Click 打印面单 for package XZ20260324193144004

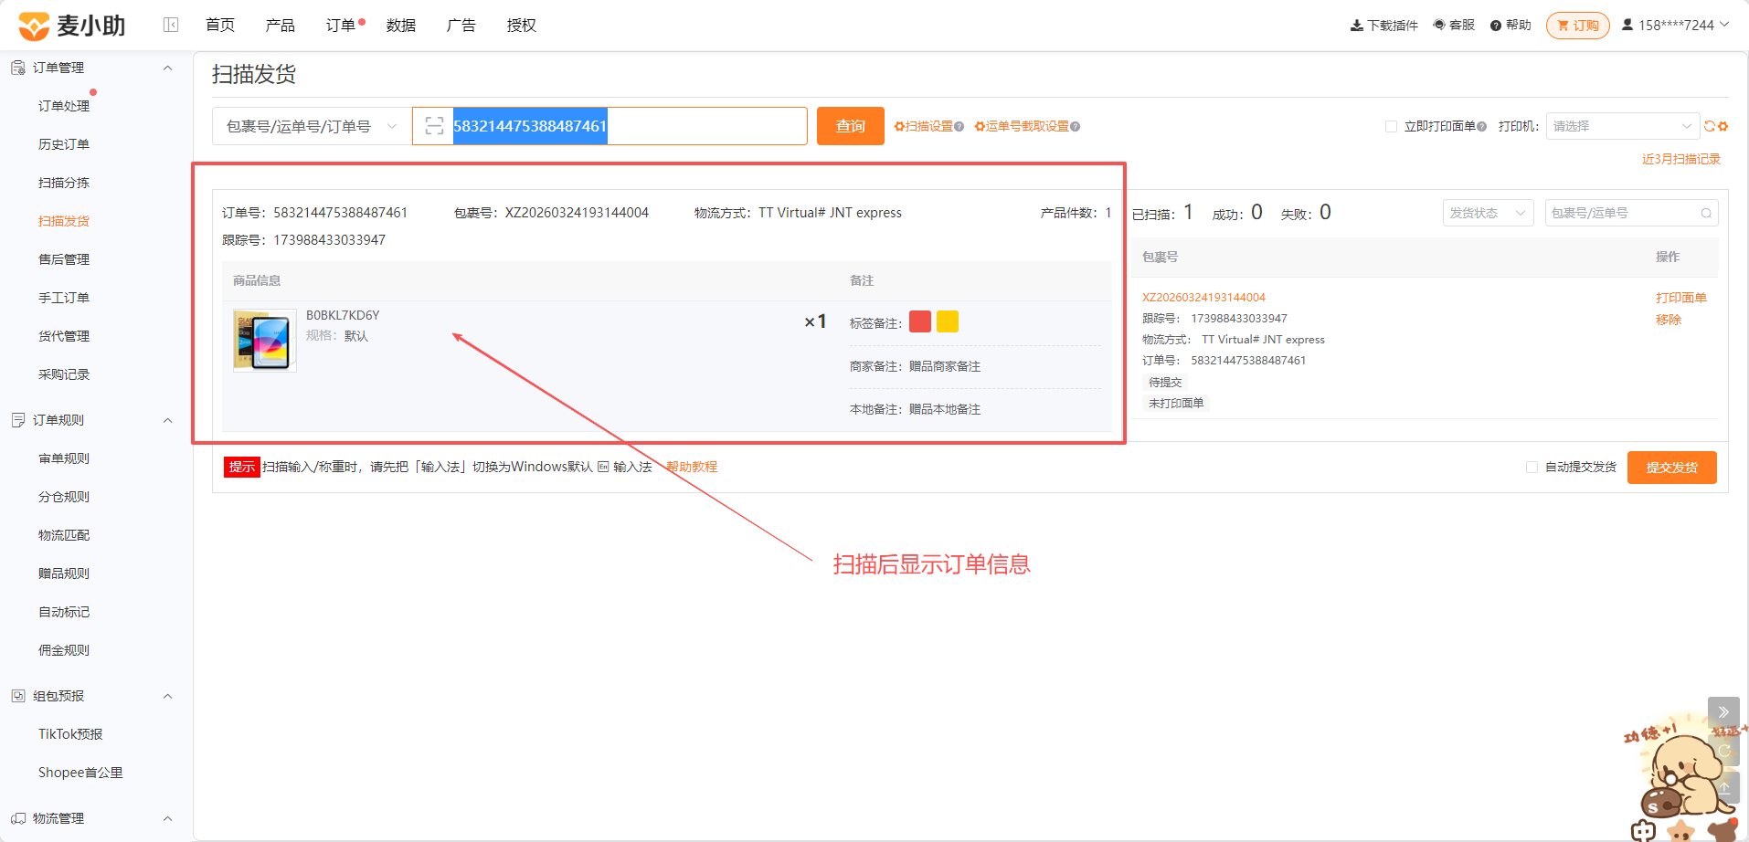[x=1681, y=298]
